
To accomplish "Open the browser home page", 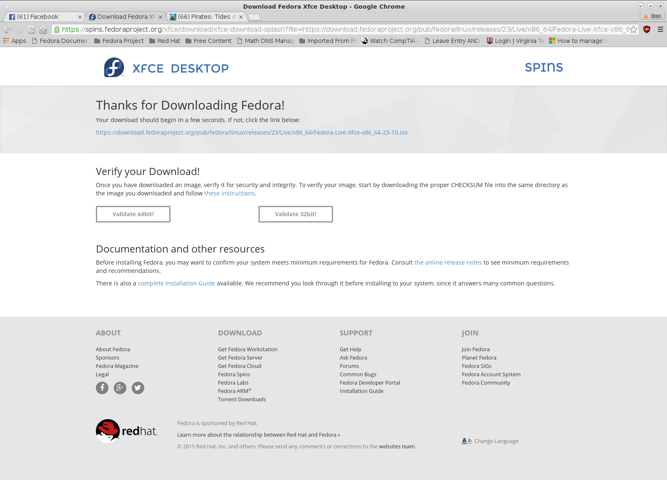I will click(x=43, y=29).
